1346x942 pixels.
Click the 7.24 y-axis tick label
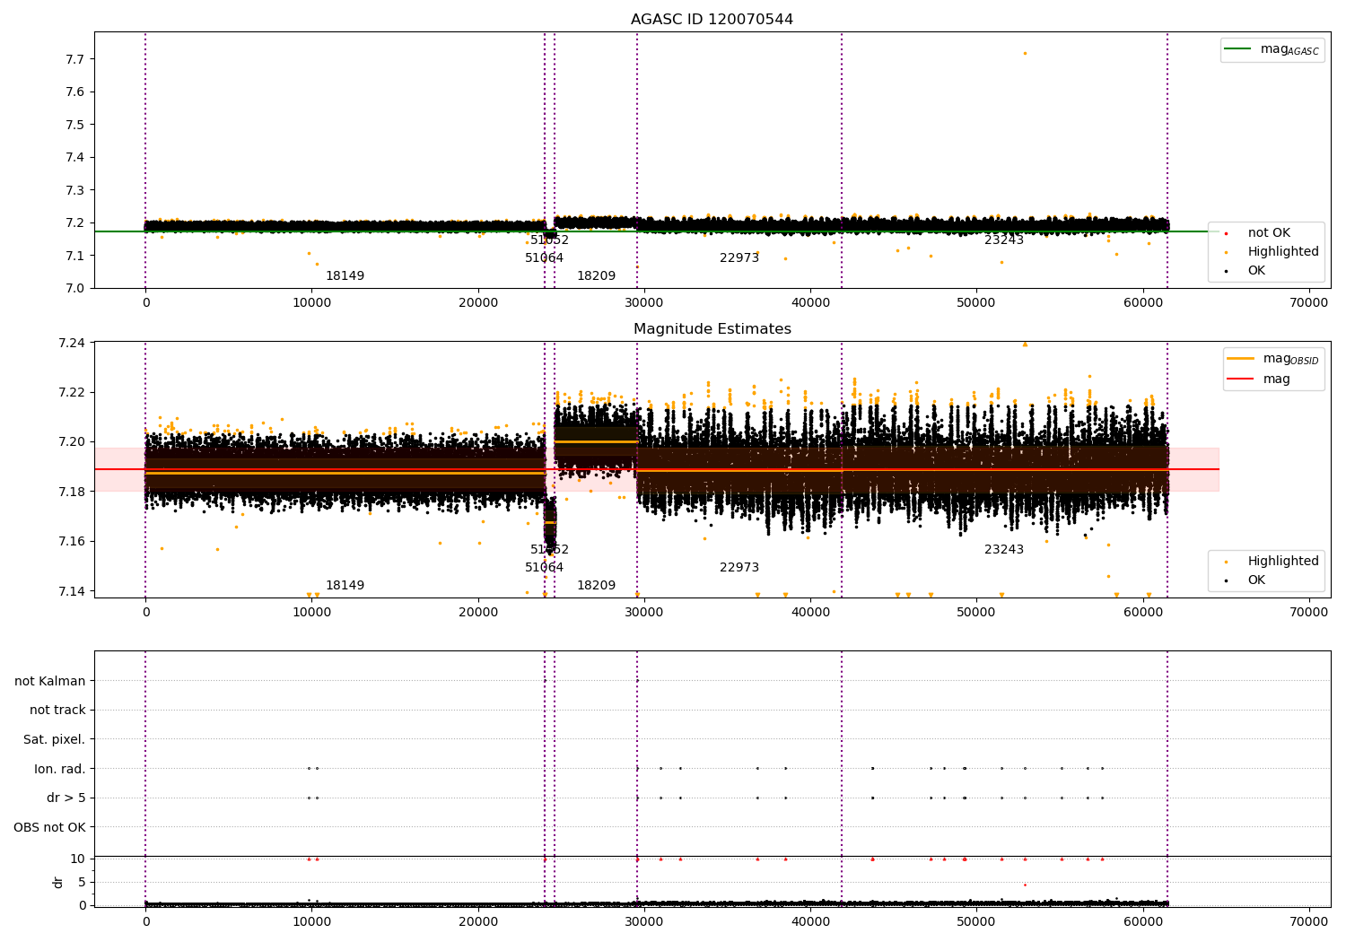point(72,343)
